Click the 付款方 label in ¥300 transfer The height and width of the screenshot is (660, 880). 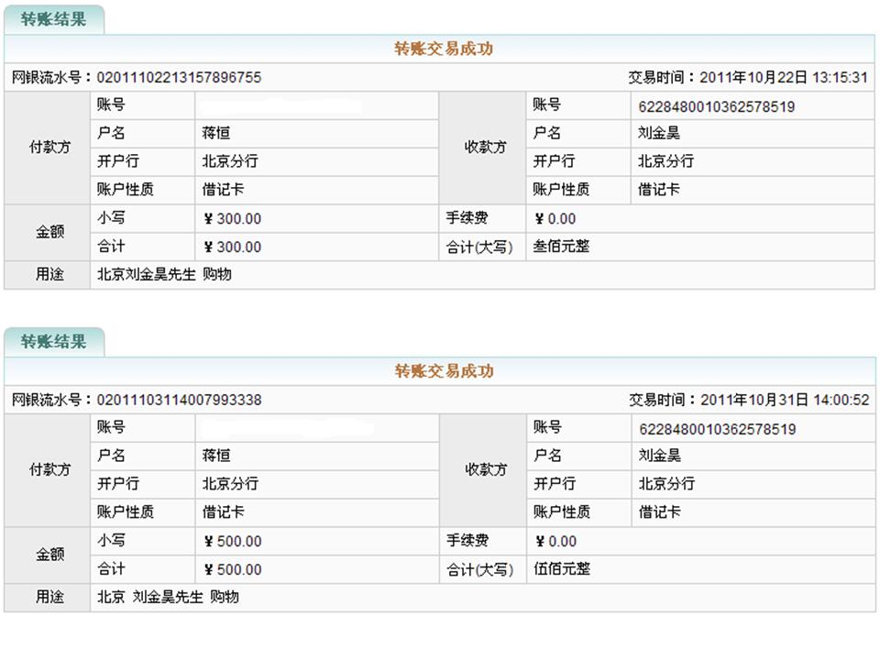(49, 148)
